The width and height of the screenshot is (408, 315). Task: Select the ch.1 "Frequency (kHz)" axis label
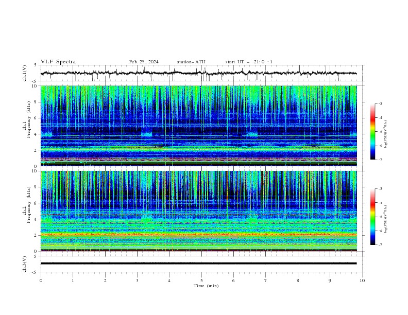click(x=29, y=119)
